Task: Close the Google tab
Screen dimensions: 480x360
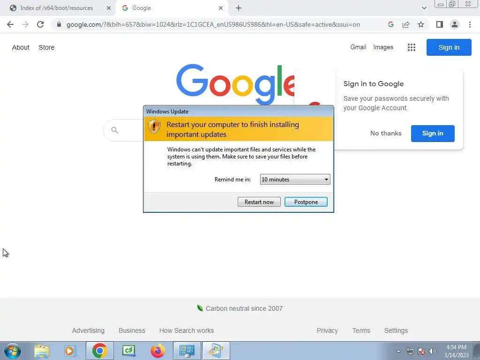Action: click(221, 8)
